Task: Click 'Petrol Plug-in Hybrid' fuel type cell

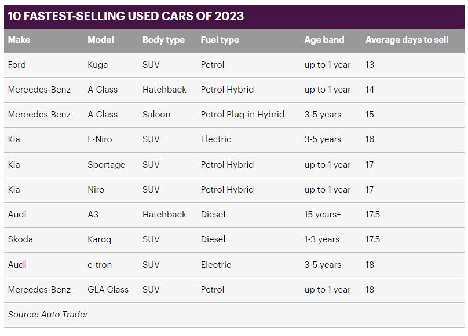Action: [242, 115]
